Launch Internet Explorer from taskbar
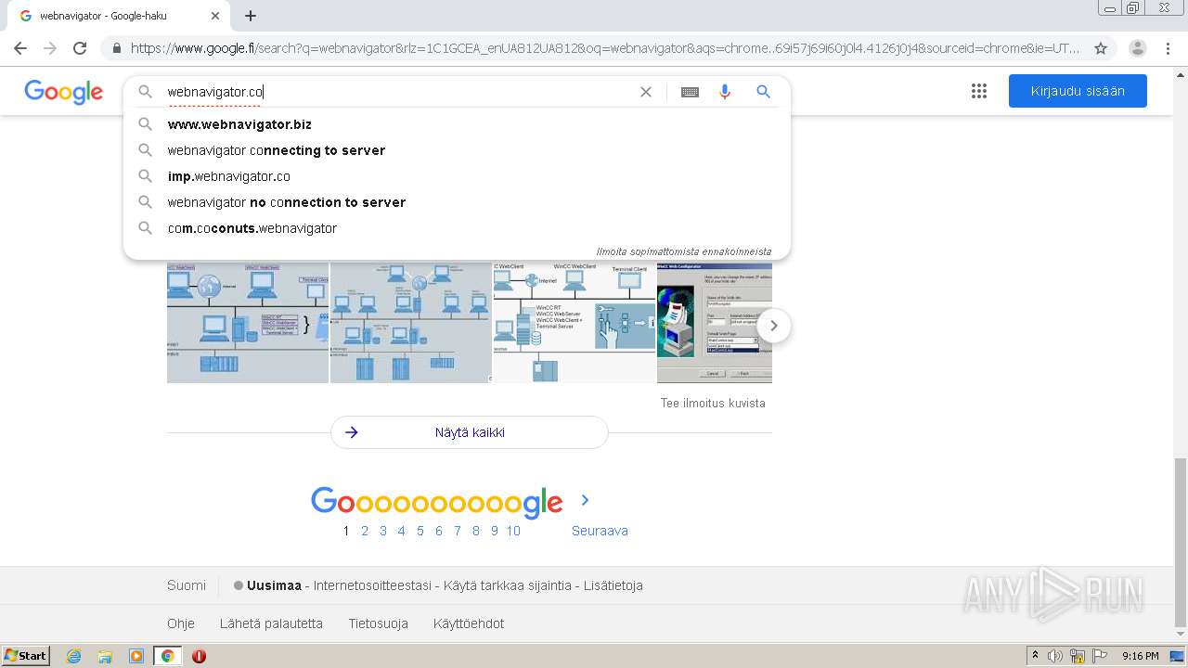 pos(74,656)
